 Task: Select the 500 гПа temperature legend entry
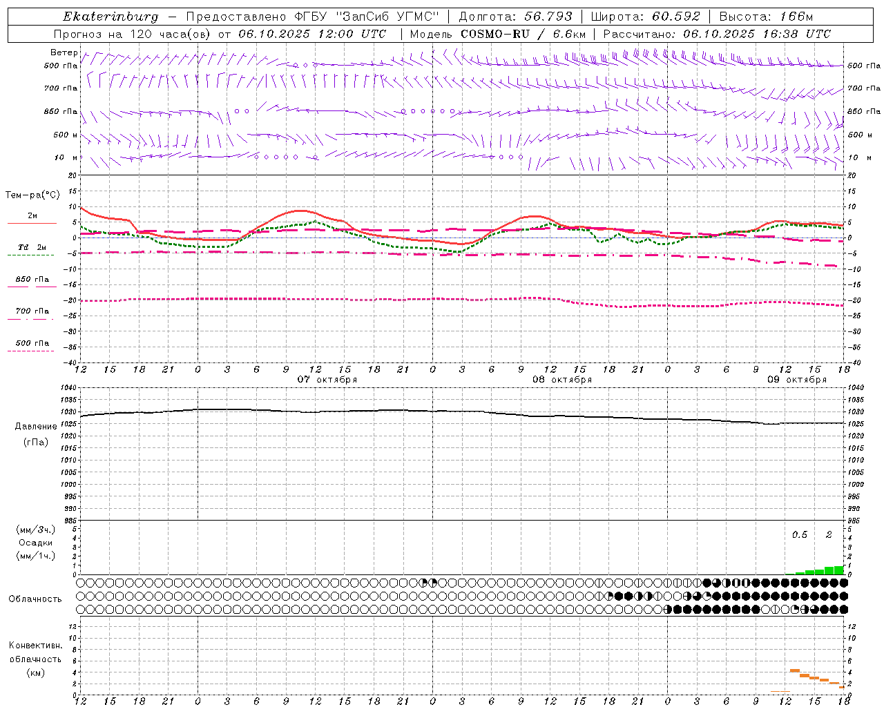(32, 343)
